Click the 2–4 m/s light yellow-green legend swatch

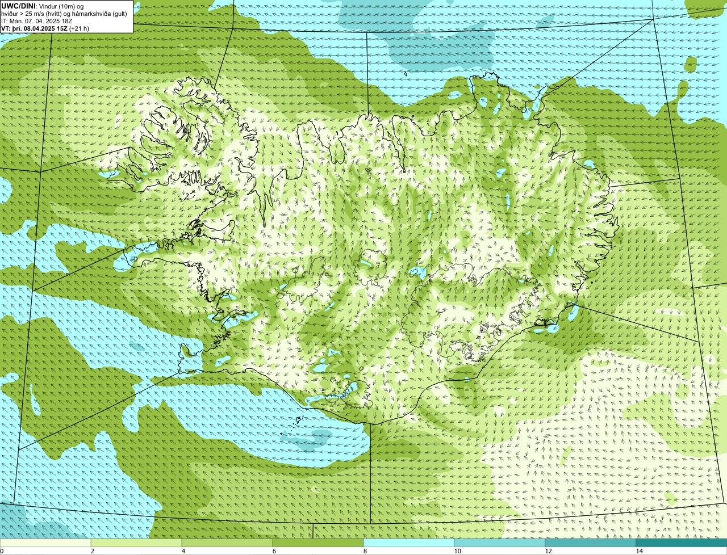coord(136,543)
